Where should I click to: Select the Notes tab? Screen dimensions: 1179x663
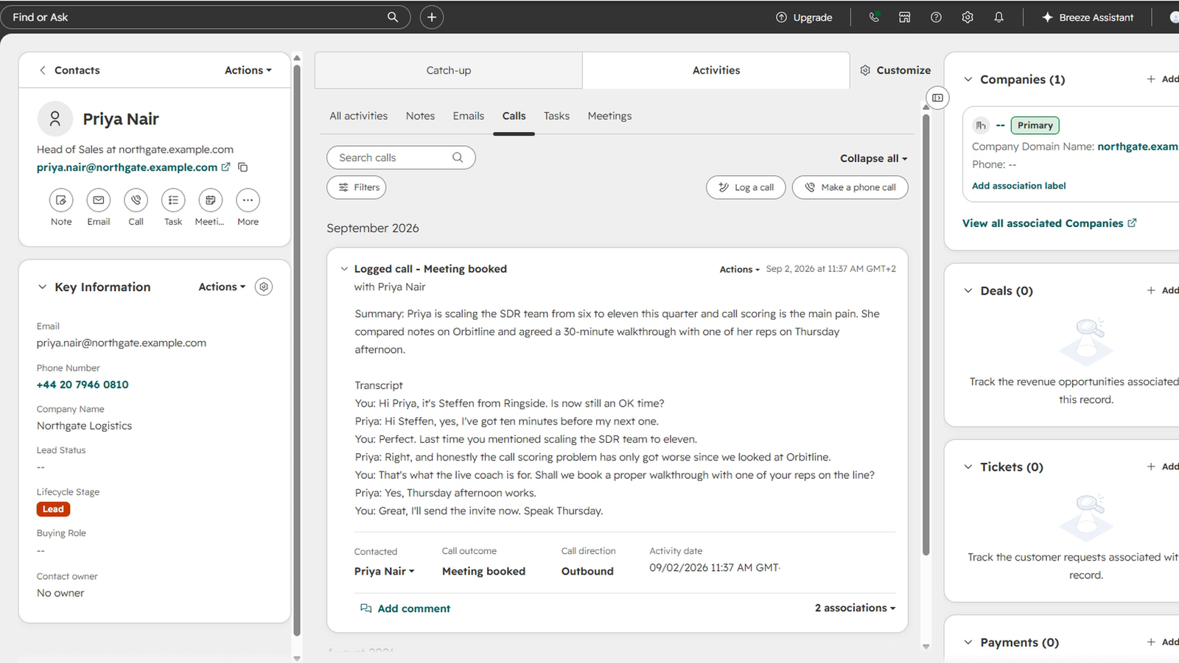[421, 116]
